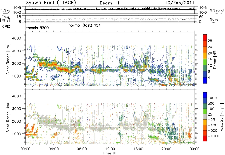Click the 4000 km tick in power panel
The image size is (225, 155).
(17, 38)
